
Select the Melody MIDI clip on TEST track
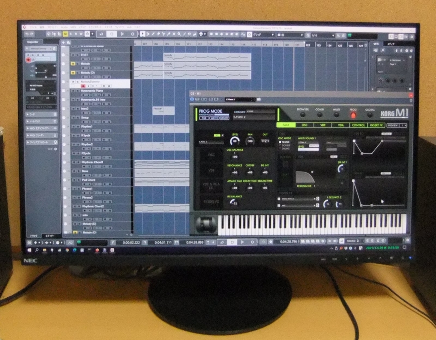[207, 57]
